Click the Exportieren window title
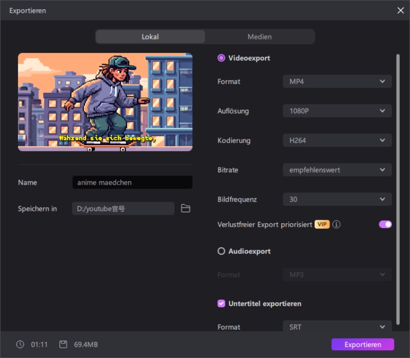The image size is (410, 358). [x=28, y=11]
